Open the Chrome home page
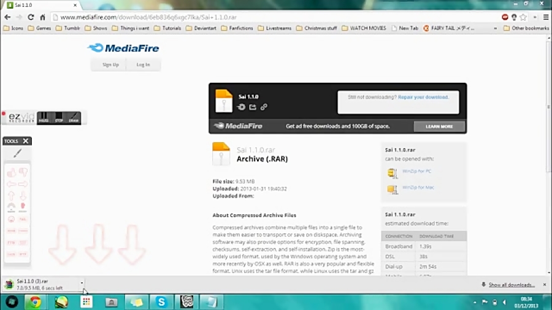Viewport: 552px width, 310px height. coord(42,17)
